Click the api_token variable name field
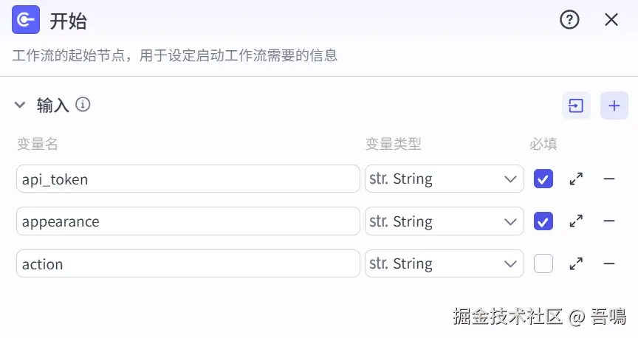This screenshot has width=638, height=338. [x=188, y=179]
